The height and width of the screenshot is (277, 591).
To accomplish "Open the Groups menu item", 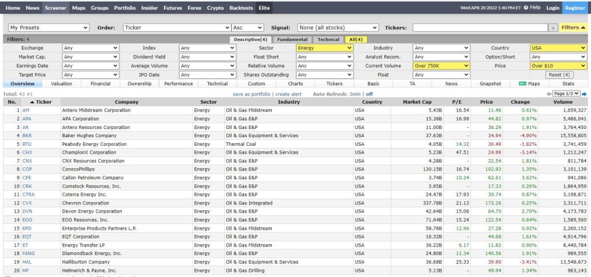I will pos(99,8).
